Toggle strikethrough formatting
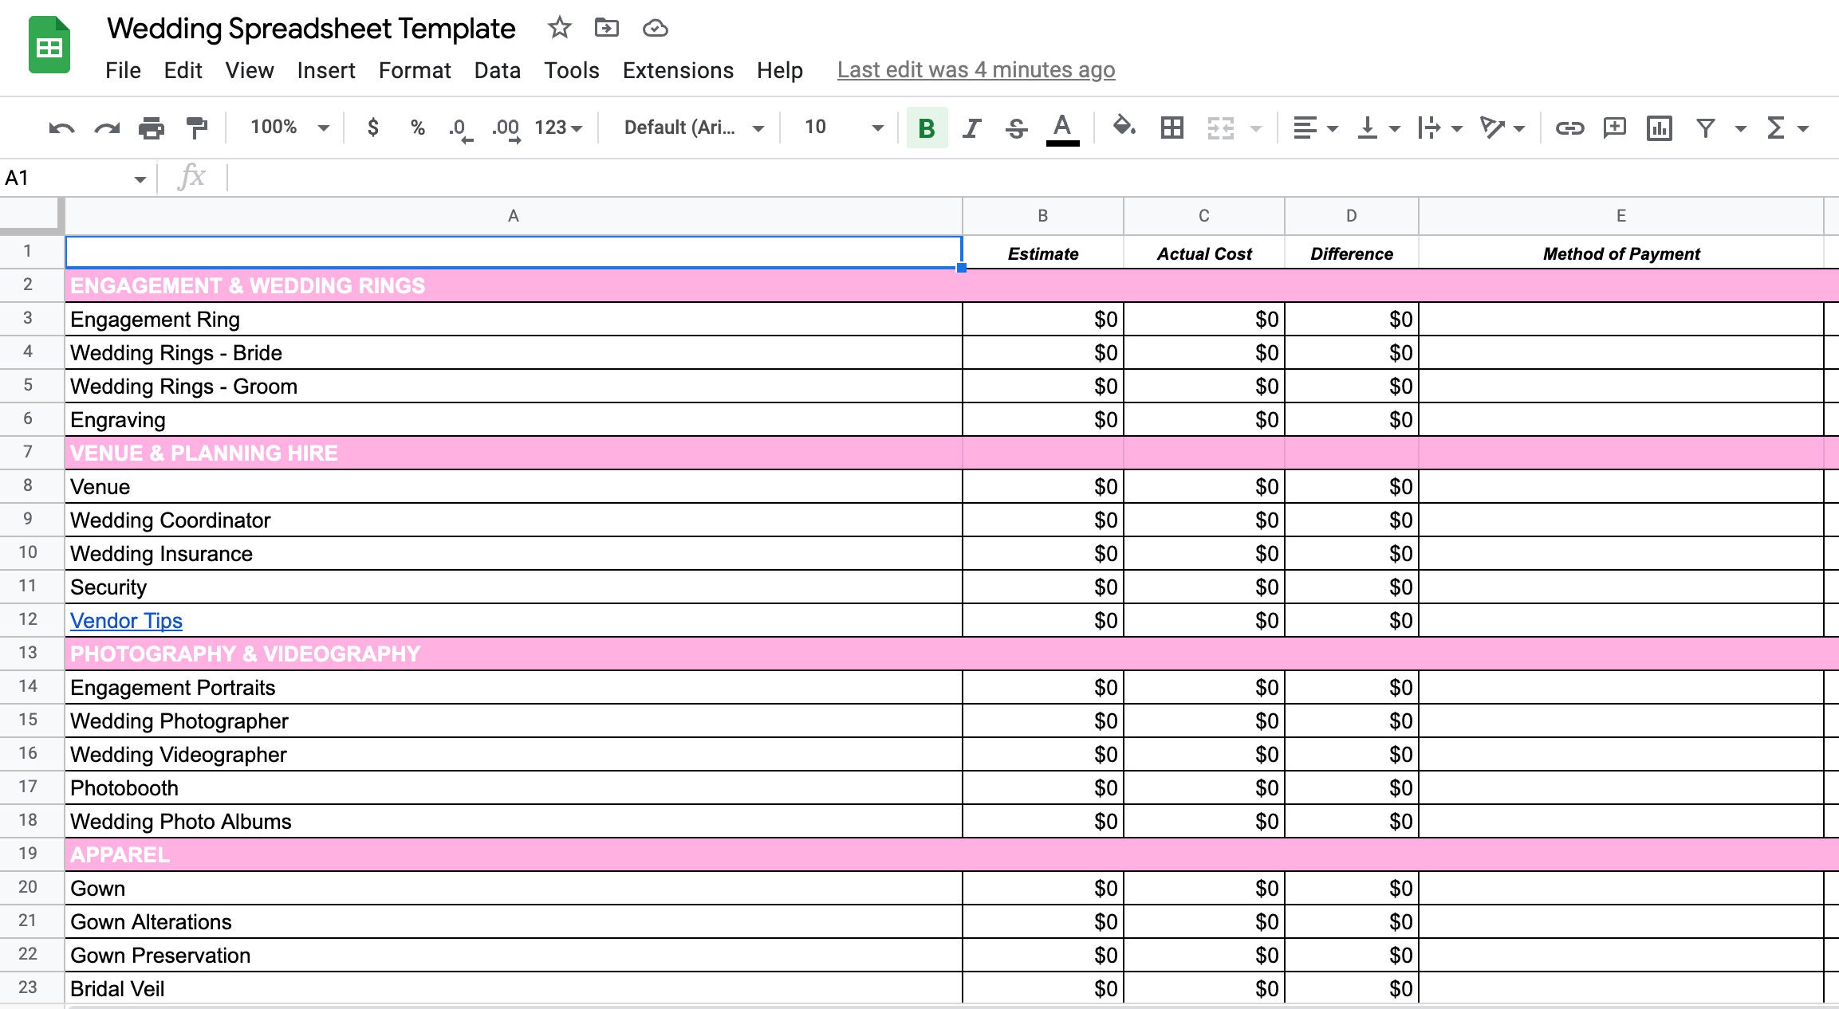Screen dimensions: 1839x1009 point(1017,127)
